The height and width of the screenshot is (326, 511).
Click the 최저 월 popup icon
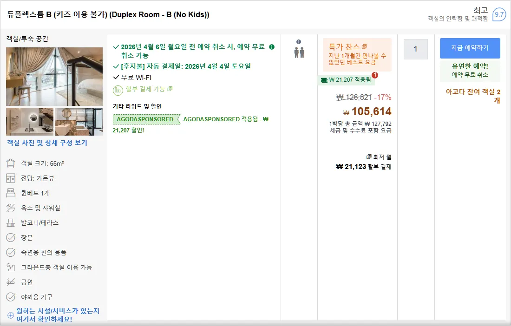tap(369, 156)
